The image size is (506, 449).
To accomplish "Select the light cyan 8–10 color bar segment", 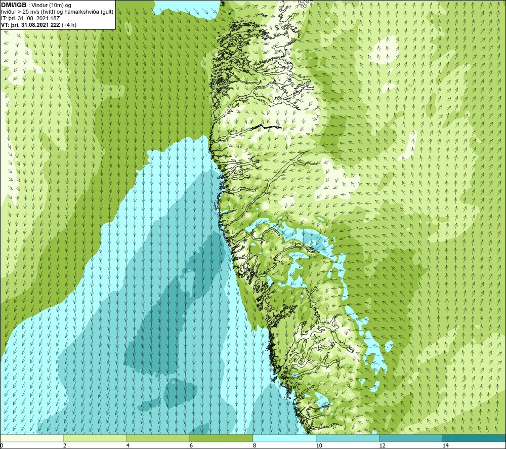I will 284,438.
